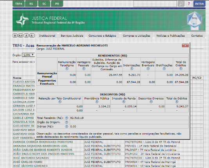This screenshot has width=209, height=168.
Task: Click the top search input field
Action: coord(155,4)
